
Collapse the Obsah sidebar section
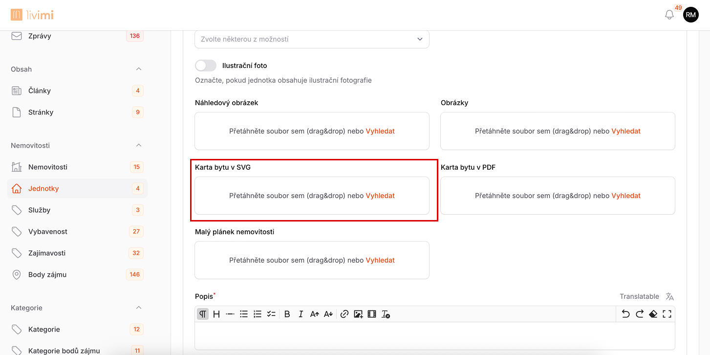(139, 69)
